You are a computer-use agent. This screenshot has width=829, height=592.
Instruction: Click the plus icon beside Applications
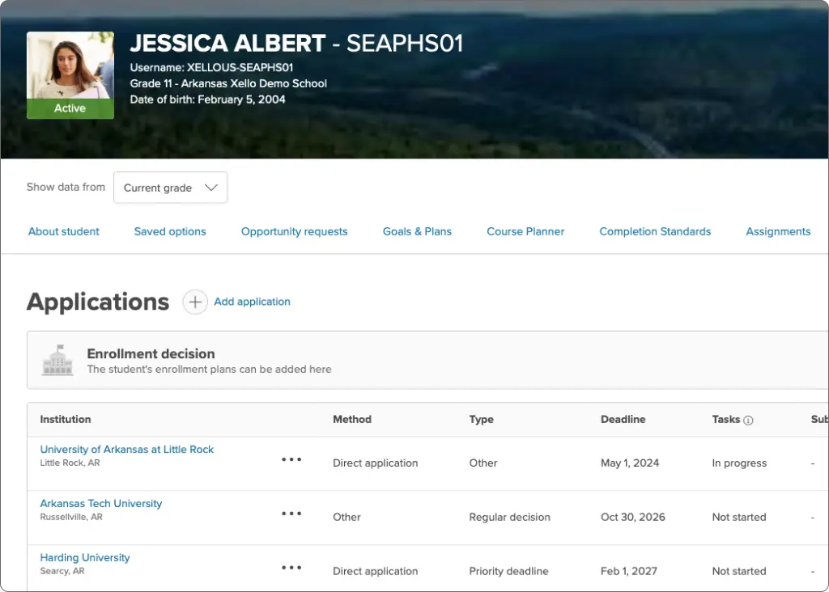[x=195, y=302]
